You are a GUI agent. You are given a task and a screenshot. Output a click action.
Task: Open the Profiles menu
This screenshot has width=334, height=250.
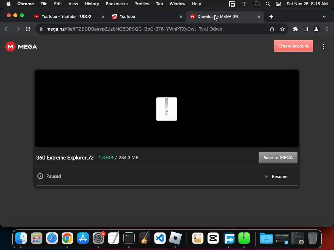[x=142, y=4]
